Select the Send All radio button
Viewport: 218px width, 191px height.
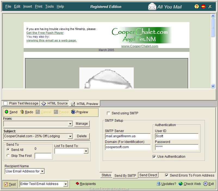[x=8, y=150]
